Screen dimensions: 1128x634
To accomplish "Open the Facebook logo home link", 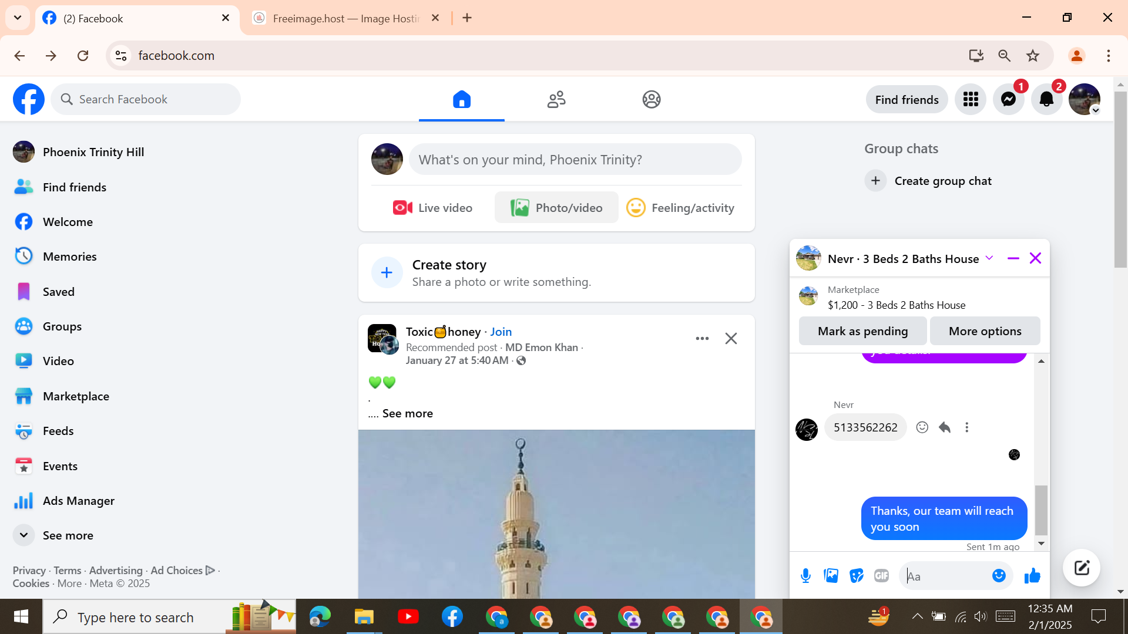I will (29, 99).
